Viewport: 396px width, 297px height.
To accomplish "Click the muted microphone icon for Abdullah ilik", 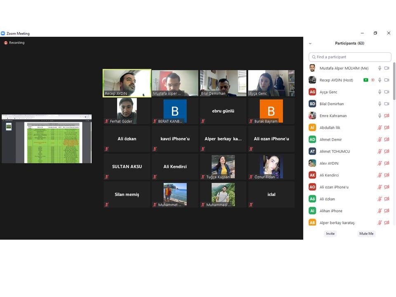I will coord(379,128).
